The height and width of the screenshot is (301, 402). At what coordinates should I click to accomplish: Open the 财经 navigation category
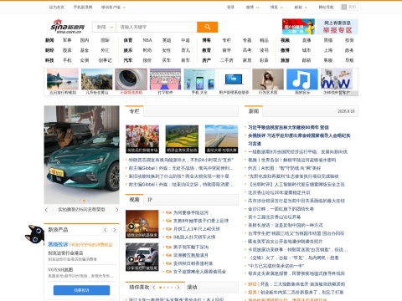pos(49,50)
